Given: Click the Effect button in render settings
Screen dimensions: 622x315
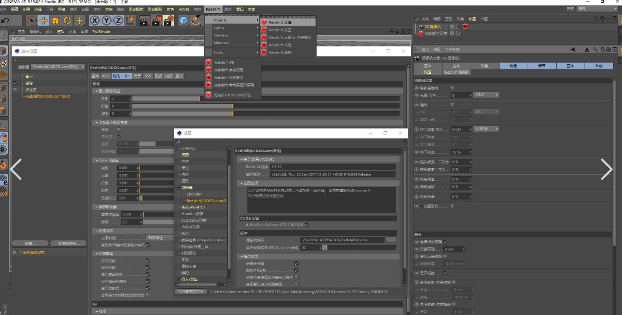Looking at the screenshot, I should [x=30, y=244].
